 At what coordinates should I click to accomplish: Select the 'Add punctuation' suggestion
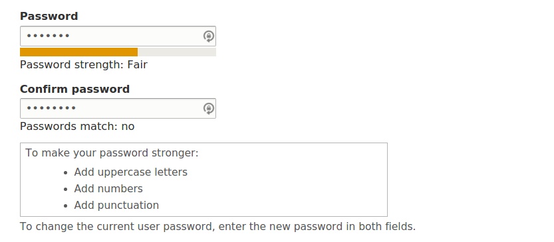(116, 206)
